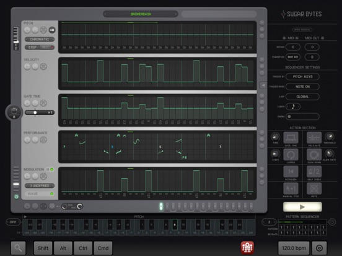Click the Open Manual button
This screenshot has width=342, height=256.
point(302,30)
